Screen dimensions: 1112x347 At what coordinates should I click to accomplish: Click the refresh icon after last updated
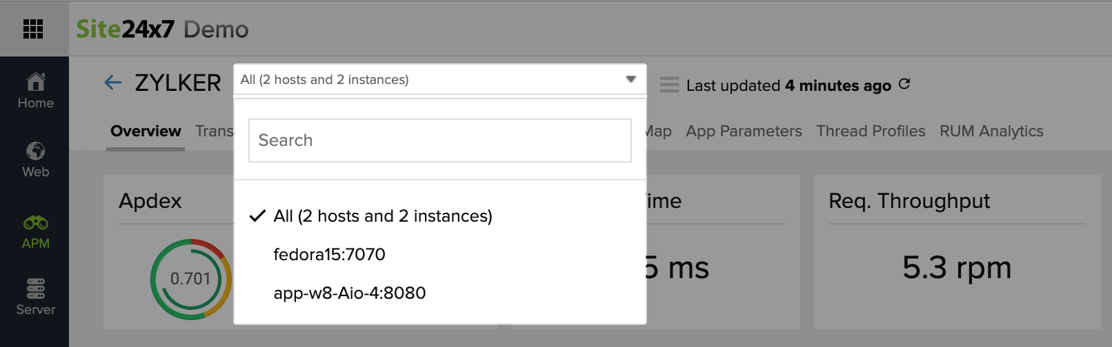(x=904, y=84)
